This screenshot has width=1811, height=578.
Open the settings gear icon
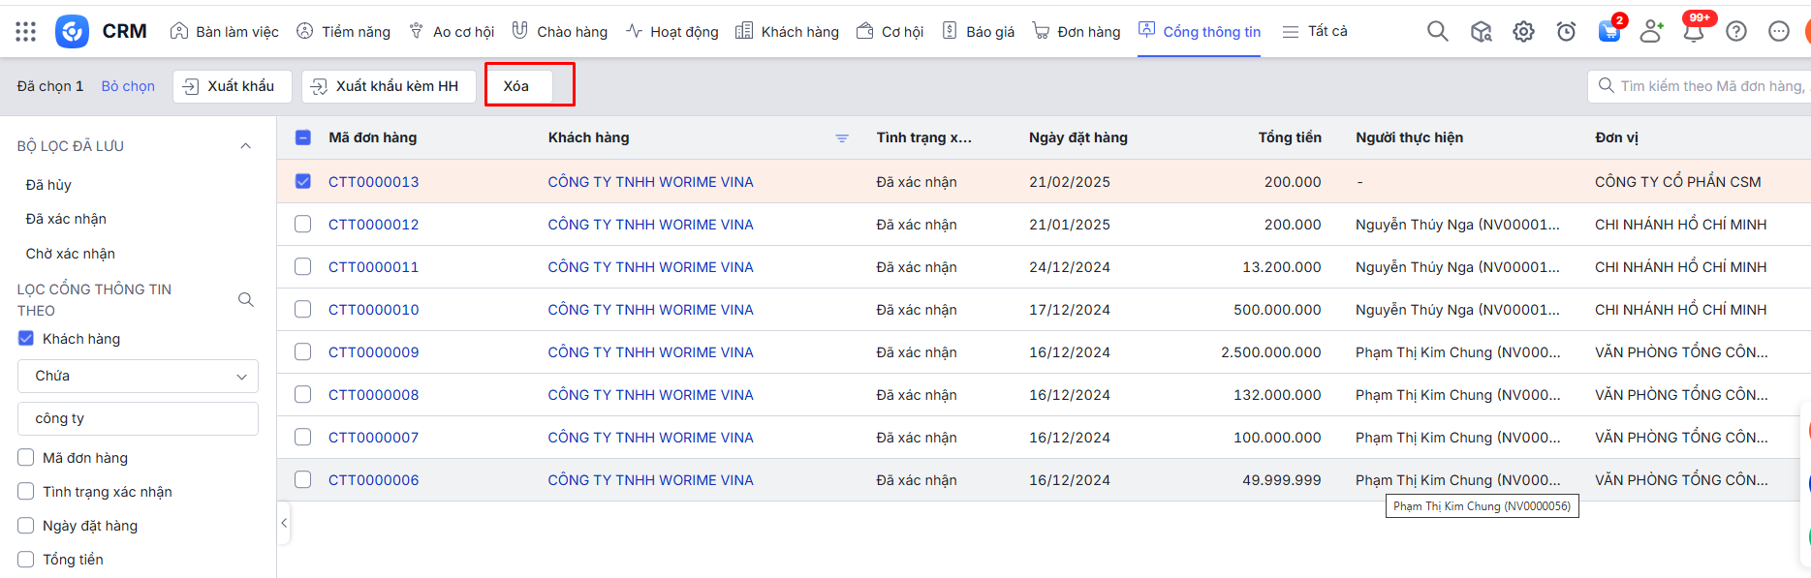[x=1523, y=32]
